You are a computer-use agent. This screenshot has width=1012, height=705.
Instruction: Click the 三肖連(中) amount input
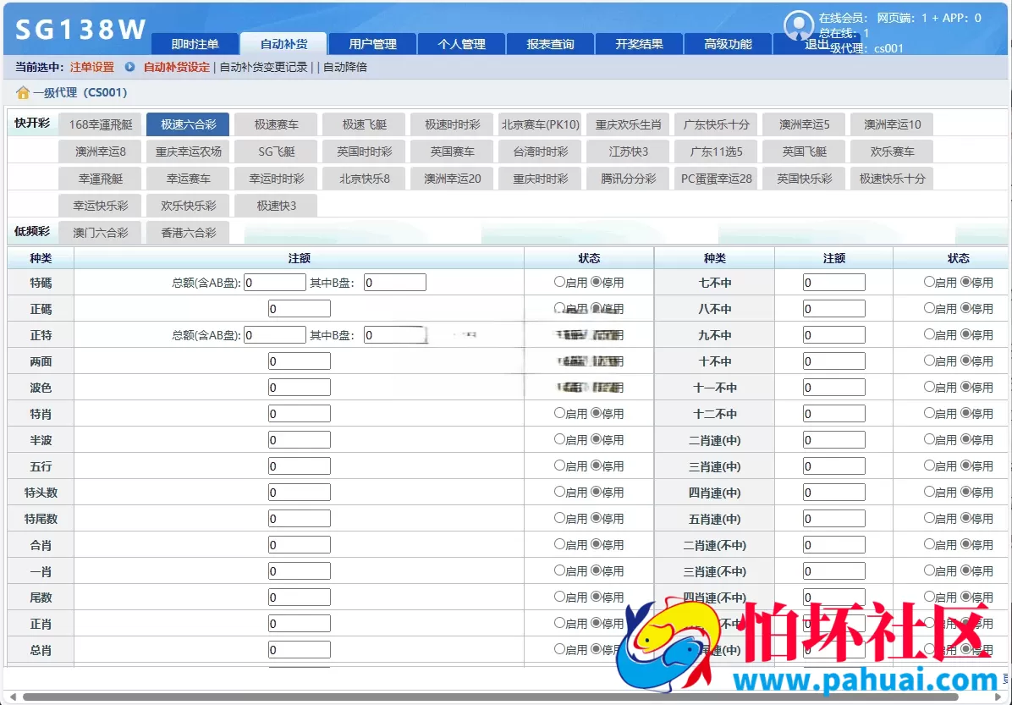point(833,466)
